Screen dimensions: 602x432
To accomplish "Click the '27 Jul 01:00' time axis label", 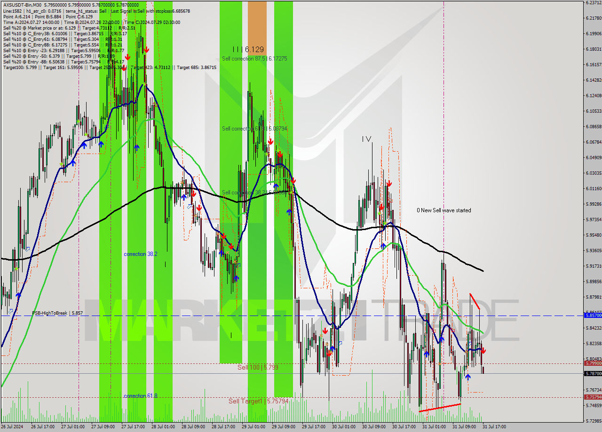I will coord(72,427).
